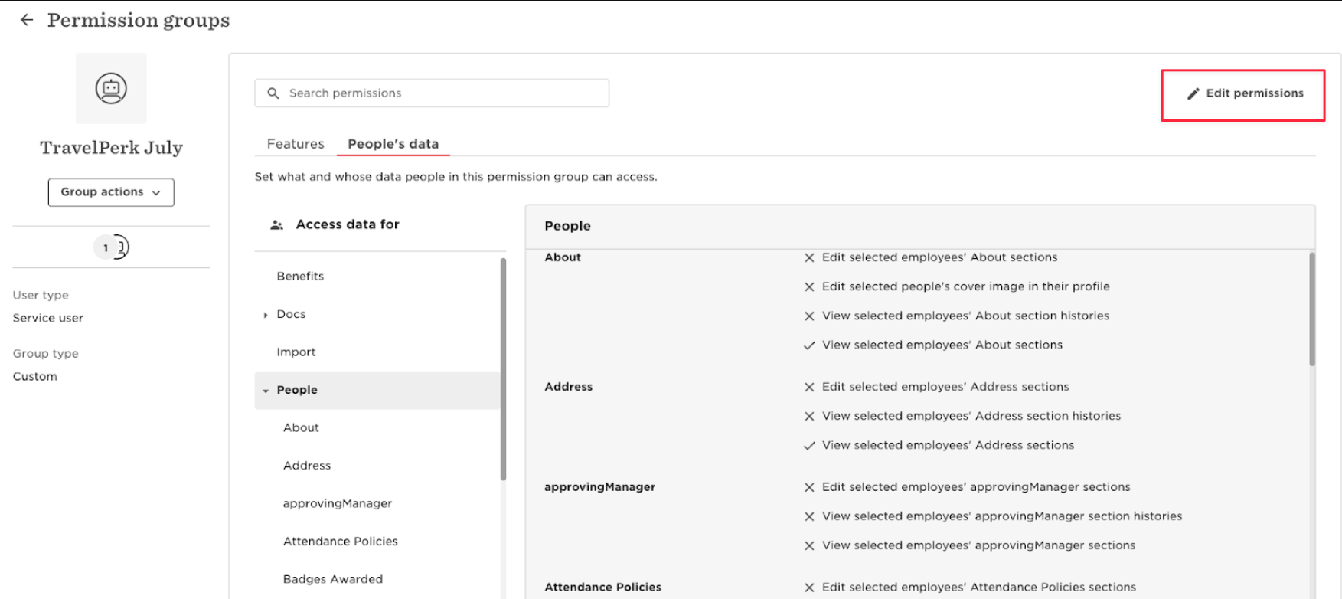Click the member count badge showing 1
Image resolution: width=1342 pixels, height=599 pixels.
(106, 247)
